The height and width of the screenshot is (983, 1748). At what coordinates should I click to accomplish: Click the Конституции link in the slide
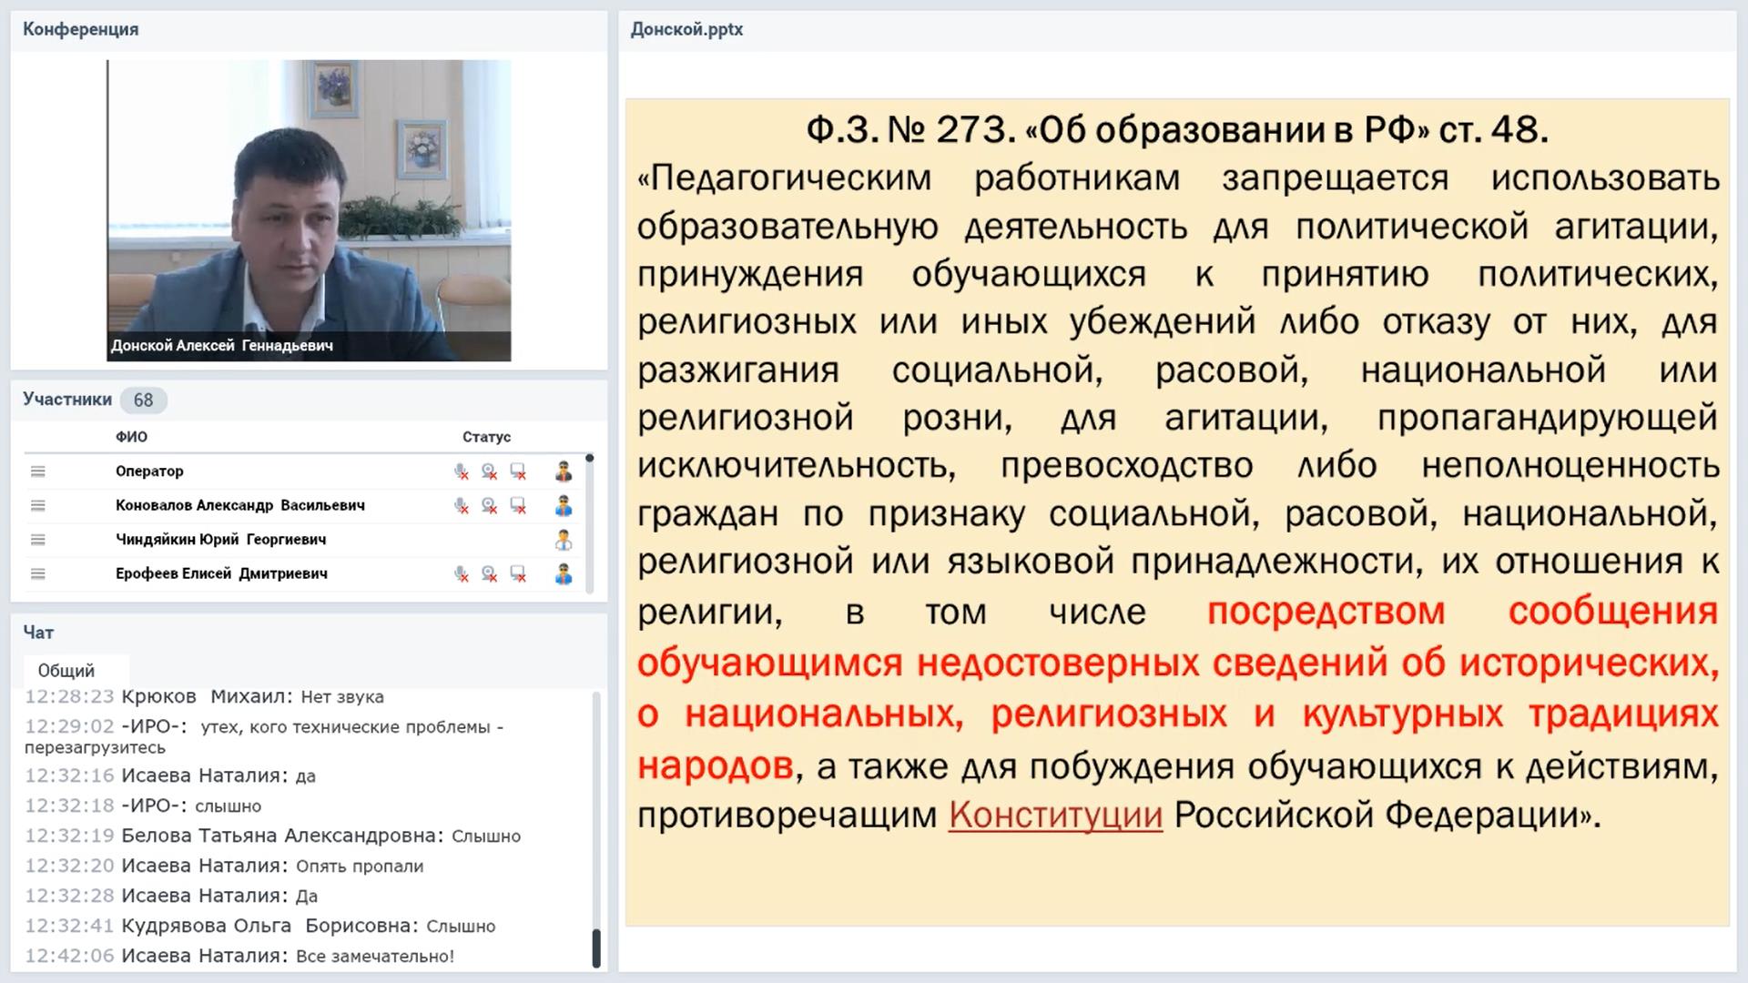click(x=1055, y=815)
